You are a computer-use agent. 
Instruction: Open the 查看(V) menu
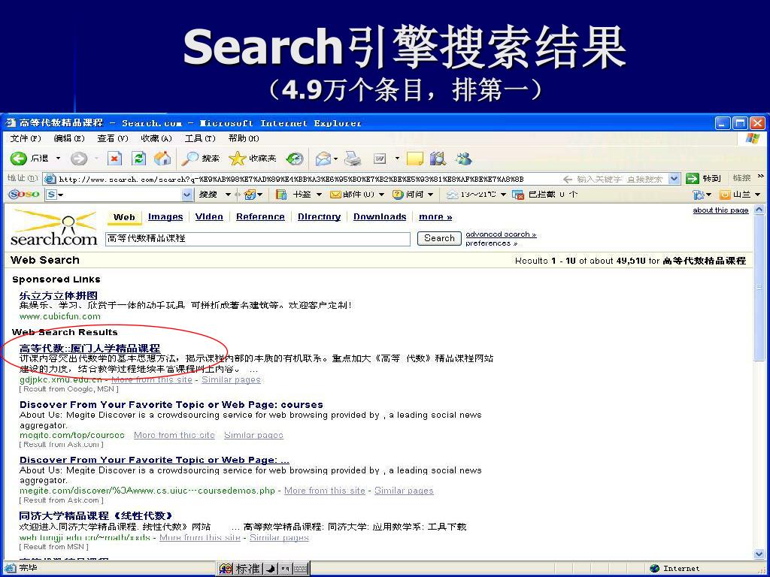113,138
